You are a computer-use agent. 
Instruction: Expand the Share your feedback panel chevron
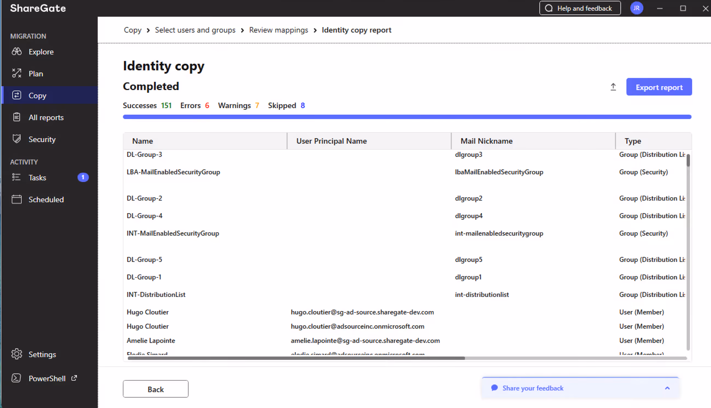667,388
